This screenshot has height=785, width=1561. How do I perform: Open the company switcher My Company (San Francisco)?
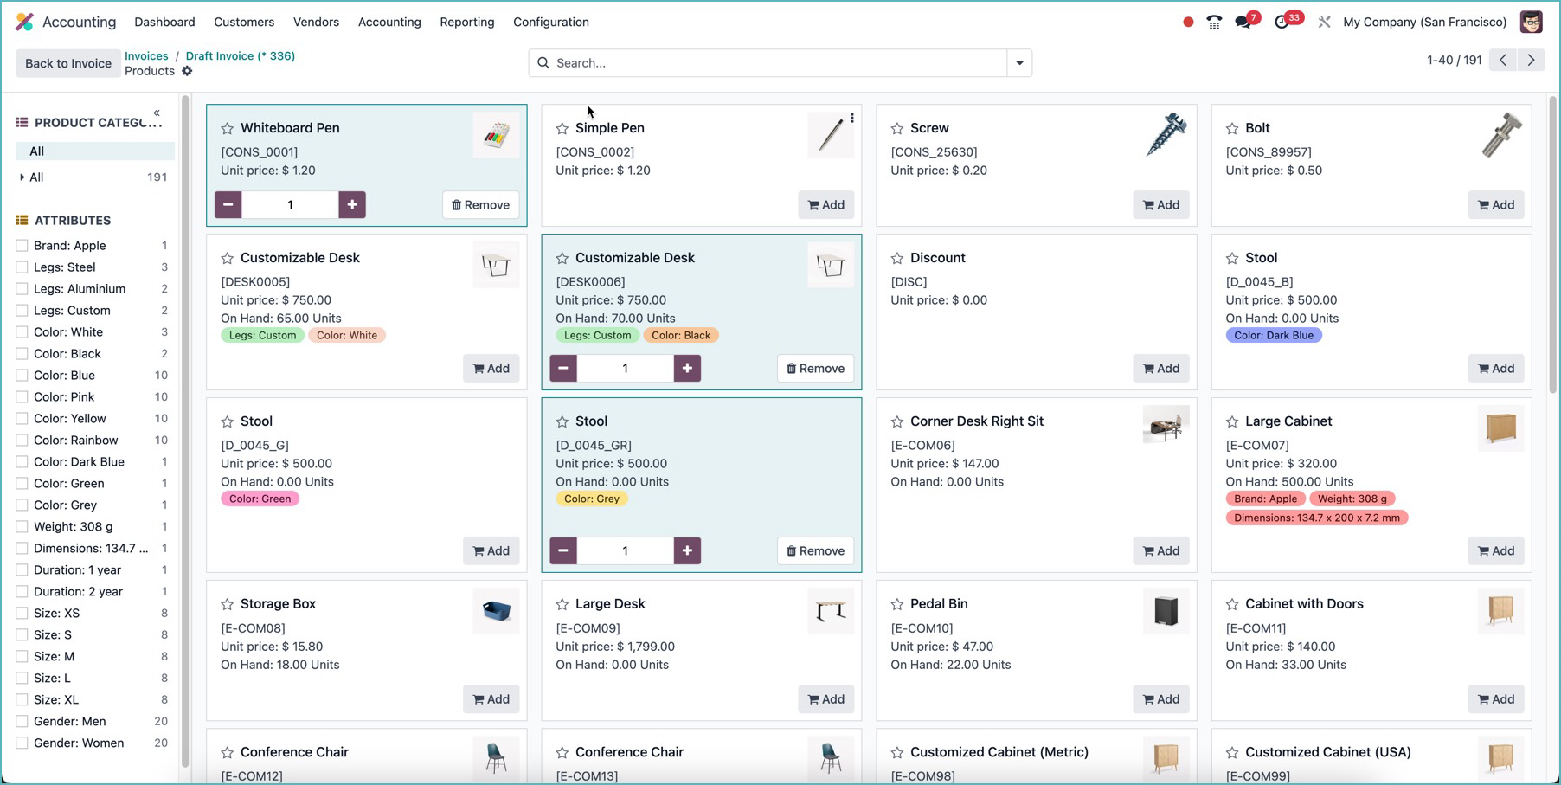[1424, 23]
